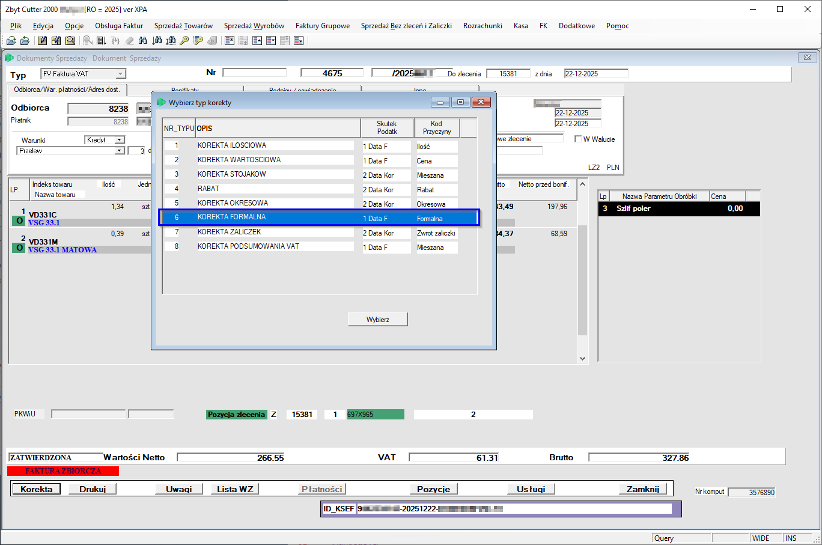This screenshot has width=822, height=545.
Task: Expand the Kredyt payment terms dropdown
Action: (119, 140)
